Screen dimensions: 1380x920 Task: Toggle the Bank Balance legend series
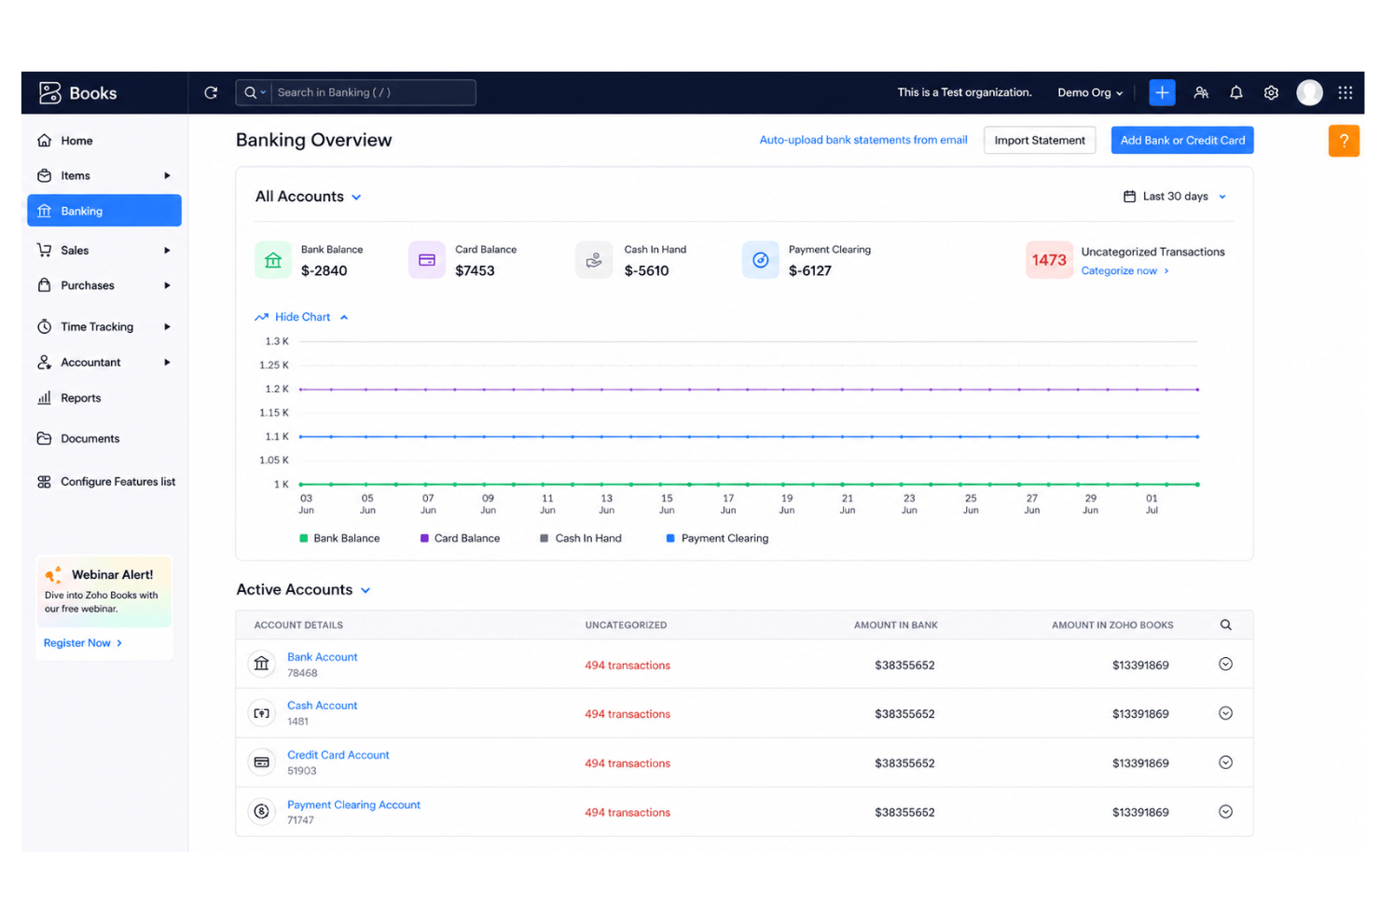339,538
